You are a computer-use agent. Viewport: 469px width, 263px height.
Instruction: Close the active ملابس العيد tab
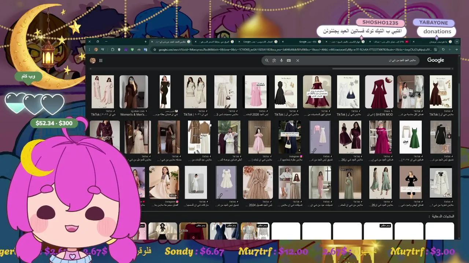[x=152, y=42]
